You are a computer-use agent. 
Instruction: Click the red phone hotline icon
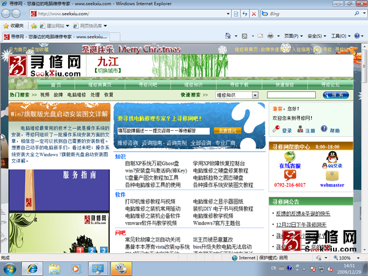tap(290, 175)
